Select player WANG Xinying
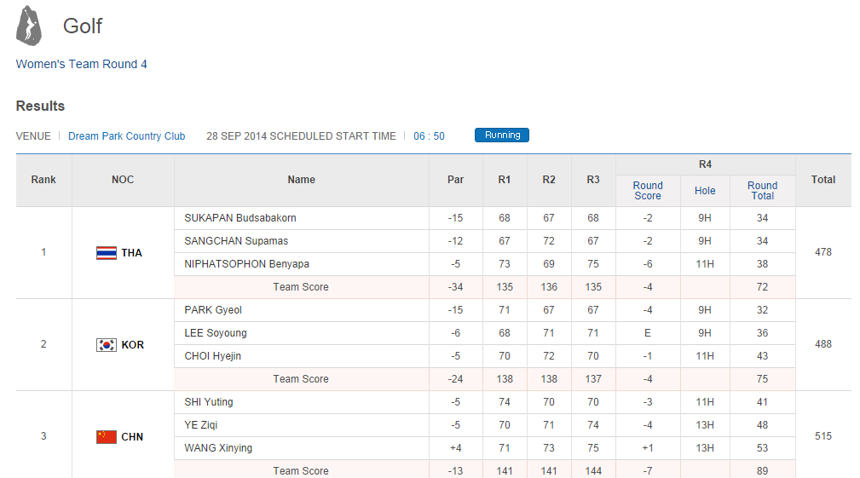The width and height of the screenshot is (860, 478). pyautogui.click(x=218, y=448)
